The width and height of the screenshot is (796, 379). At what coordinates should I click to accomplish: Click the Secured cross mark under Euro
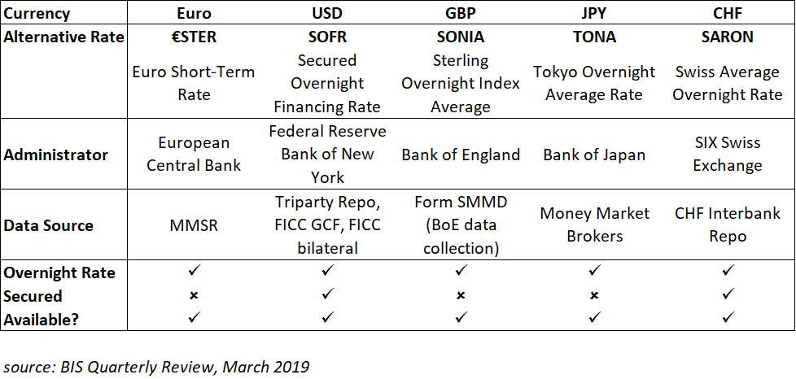click(194, 296)
